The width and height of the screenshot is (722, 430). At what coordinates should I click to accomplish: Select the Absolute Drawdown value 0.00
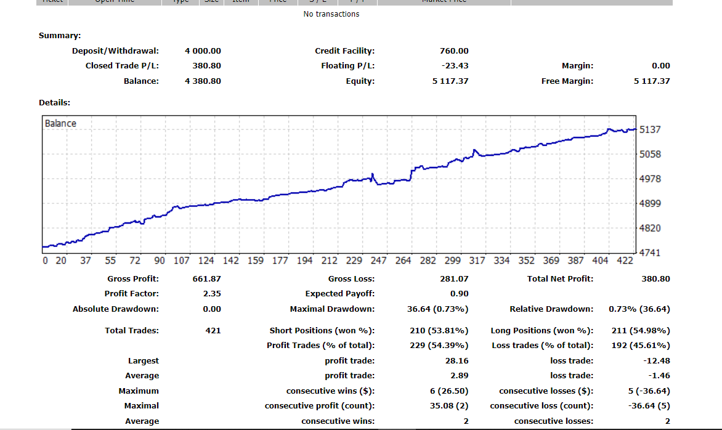tap(212, 309)
